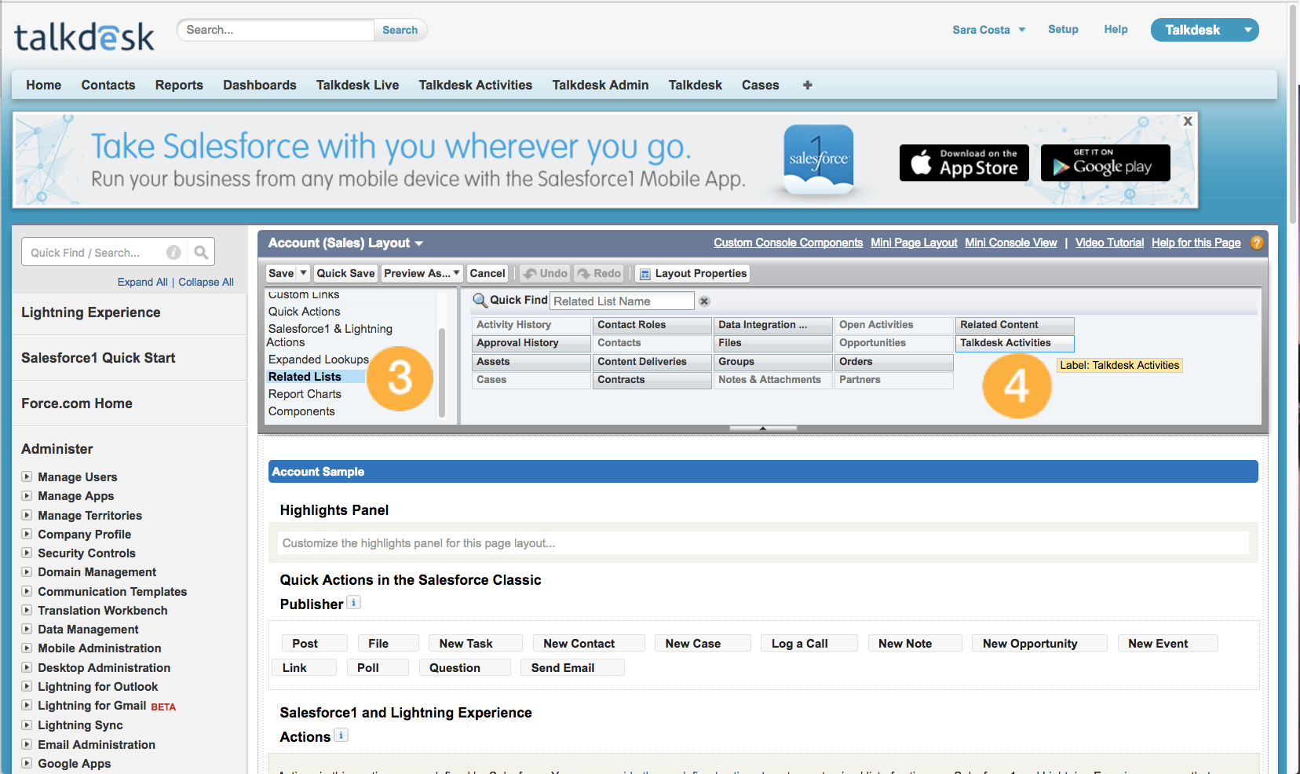Click the talkdesk logo
Viewport: 1300px width, 774px height.
[x=84, y=36]
